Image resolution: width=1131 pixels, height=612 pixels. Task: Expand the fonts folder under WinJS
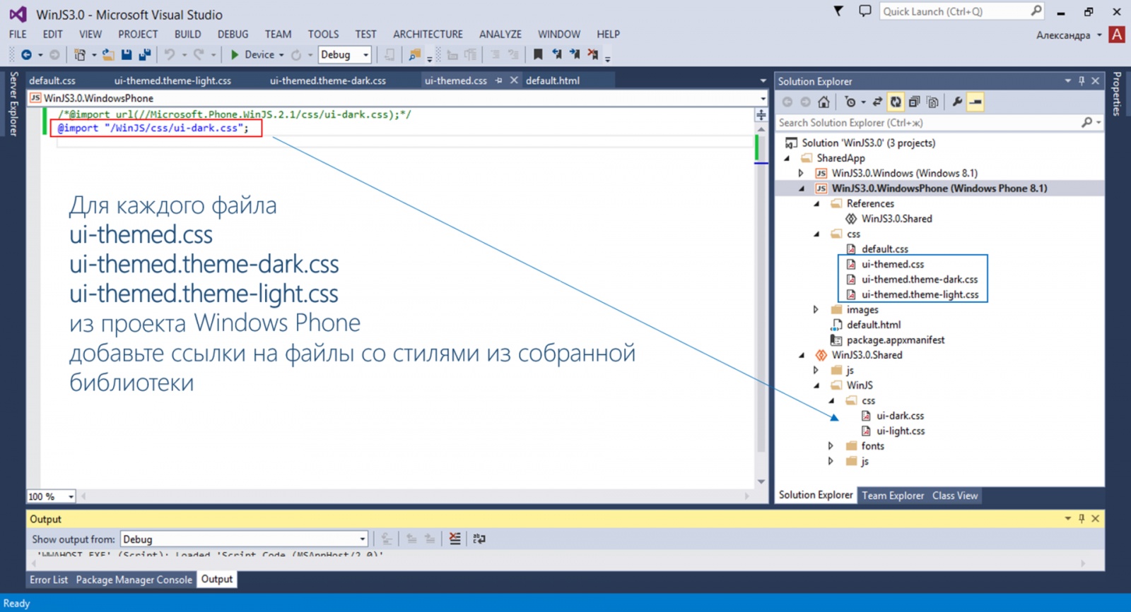[x=831, y=446]
